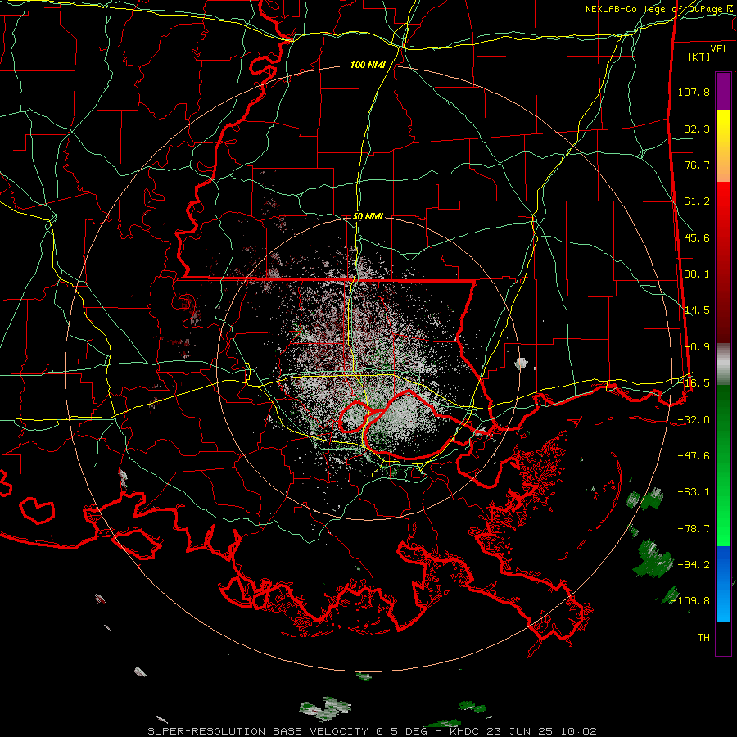Click the [KT] units label
Image resolution: width=737 pixels, height=737 pixels.
coord(699,57)
